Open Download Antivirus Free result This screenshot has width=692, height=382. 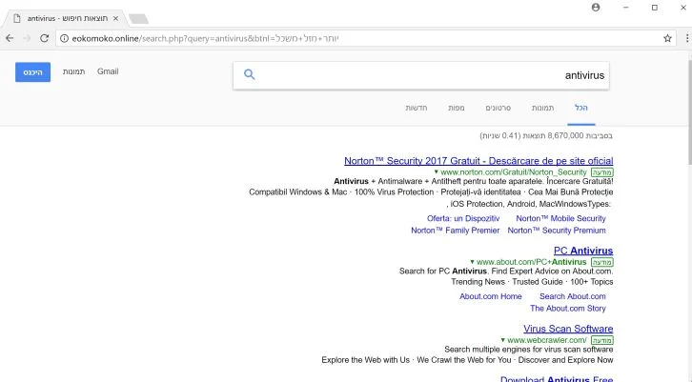tap(557, 379)
